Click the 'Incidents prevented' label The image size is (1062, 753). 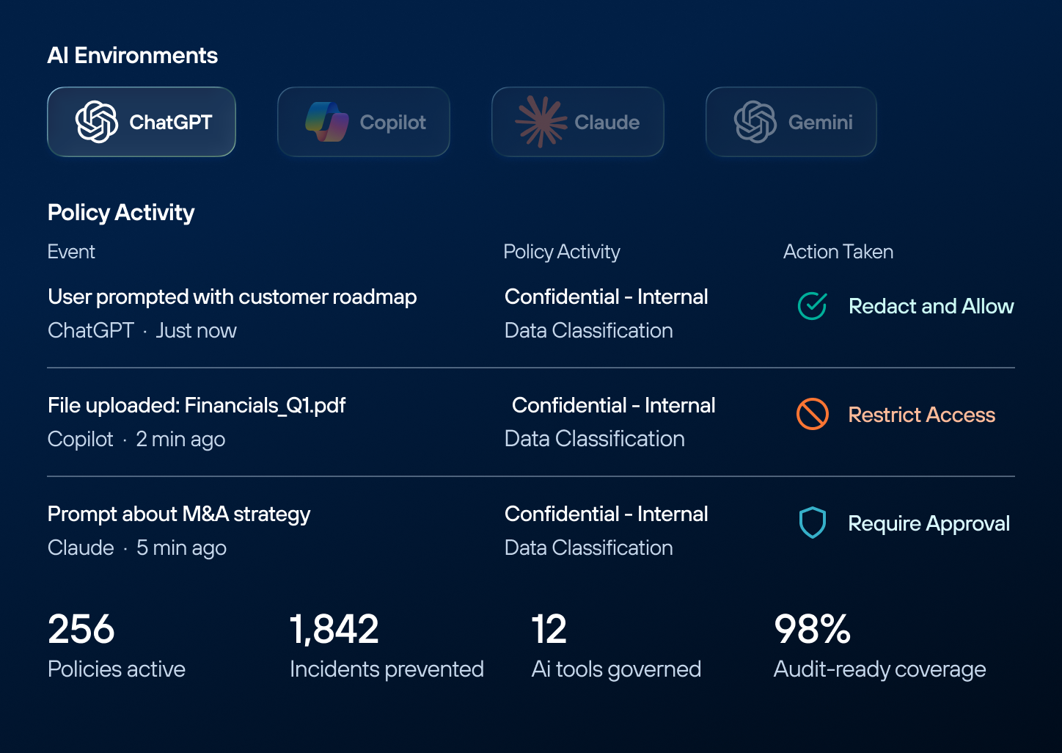point(387,669)
